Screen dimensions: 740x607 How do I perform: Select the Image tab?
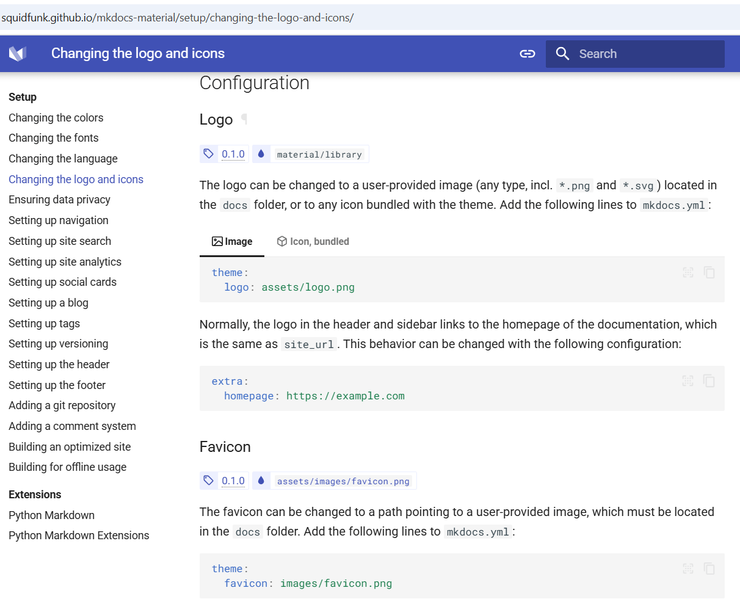(232, 241)
